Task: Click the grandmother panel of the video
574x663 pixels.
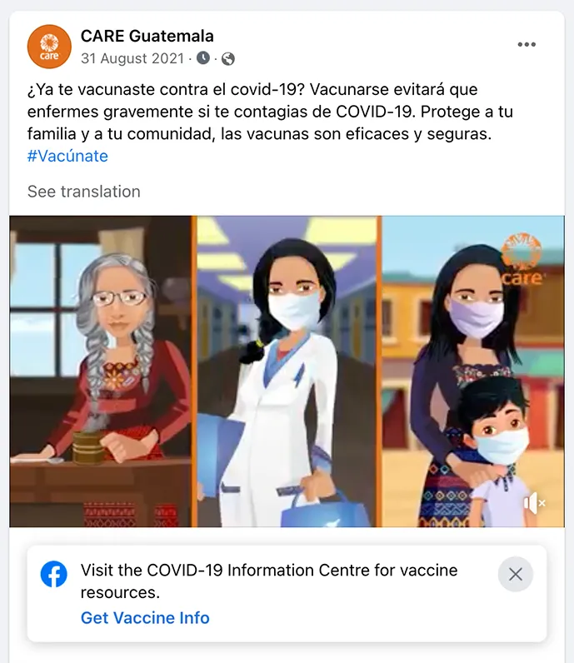Action: click(101, 371)
